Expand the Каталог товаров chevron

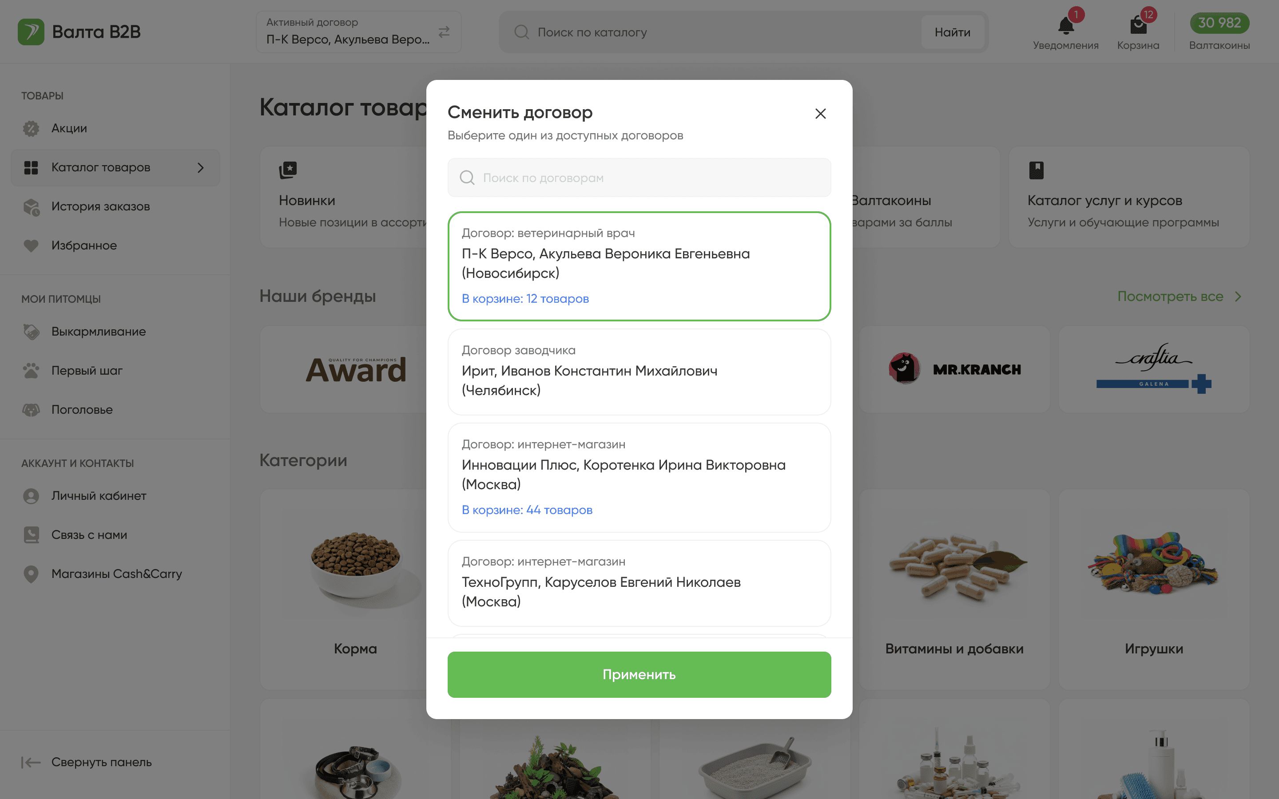point(200,167)
